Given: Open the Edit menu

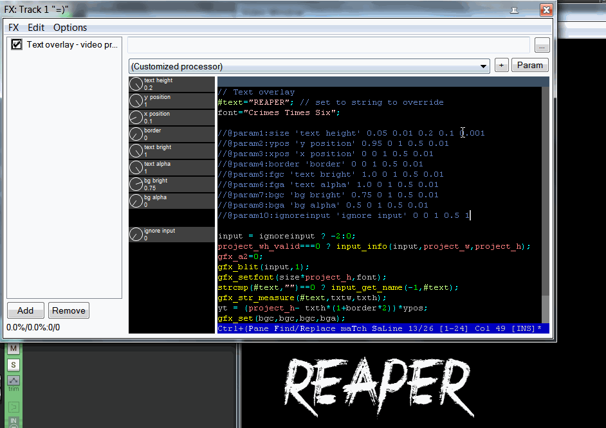Looking at the screenshot, I should (36, 28).
